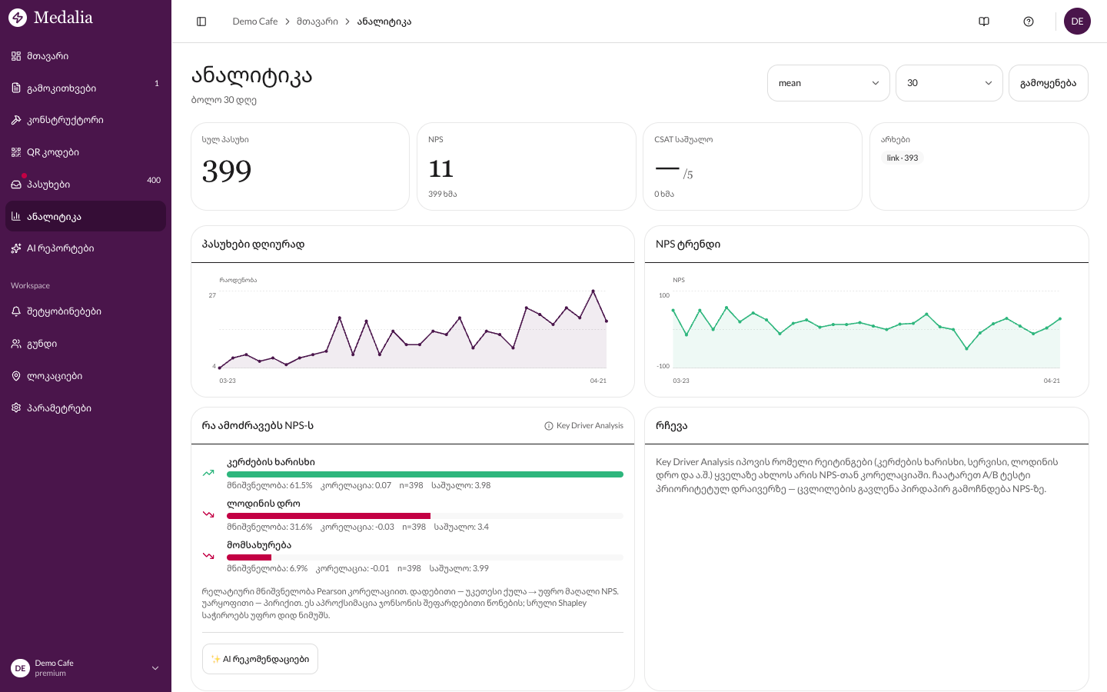Click the შეტყობინებები bell icon
The image size is (1107, 692).
15,311
